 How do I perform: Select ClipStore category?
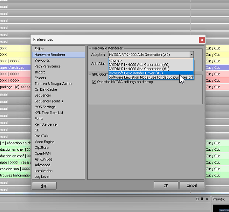coord(59,148)
